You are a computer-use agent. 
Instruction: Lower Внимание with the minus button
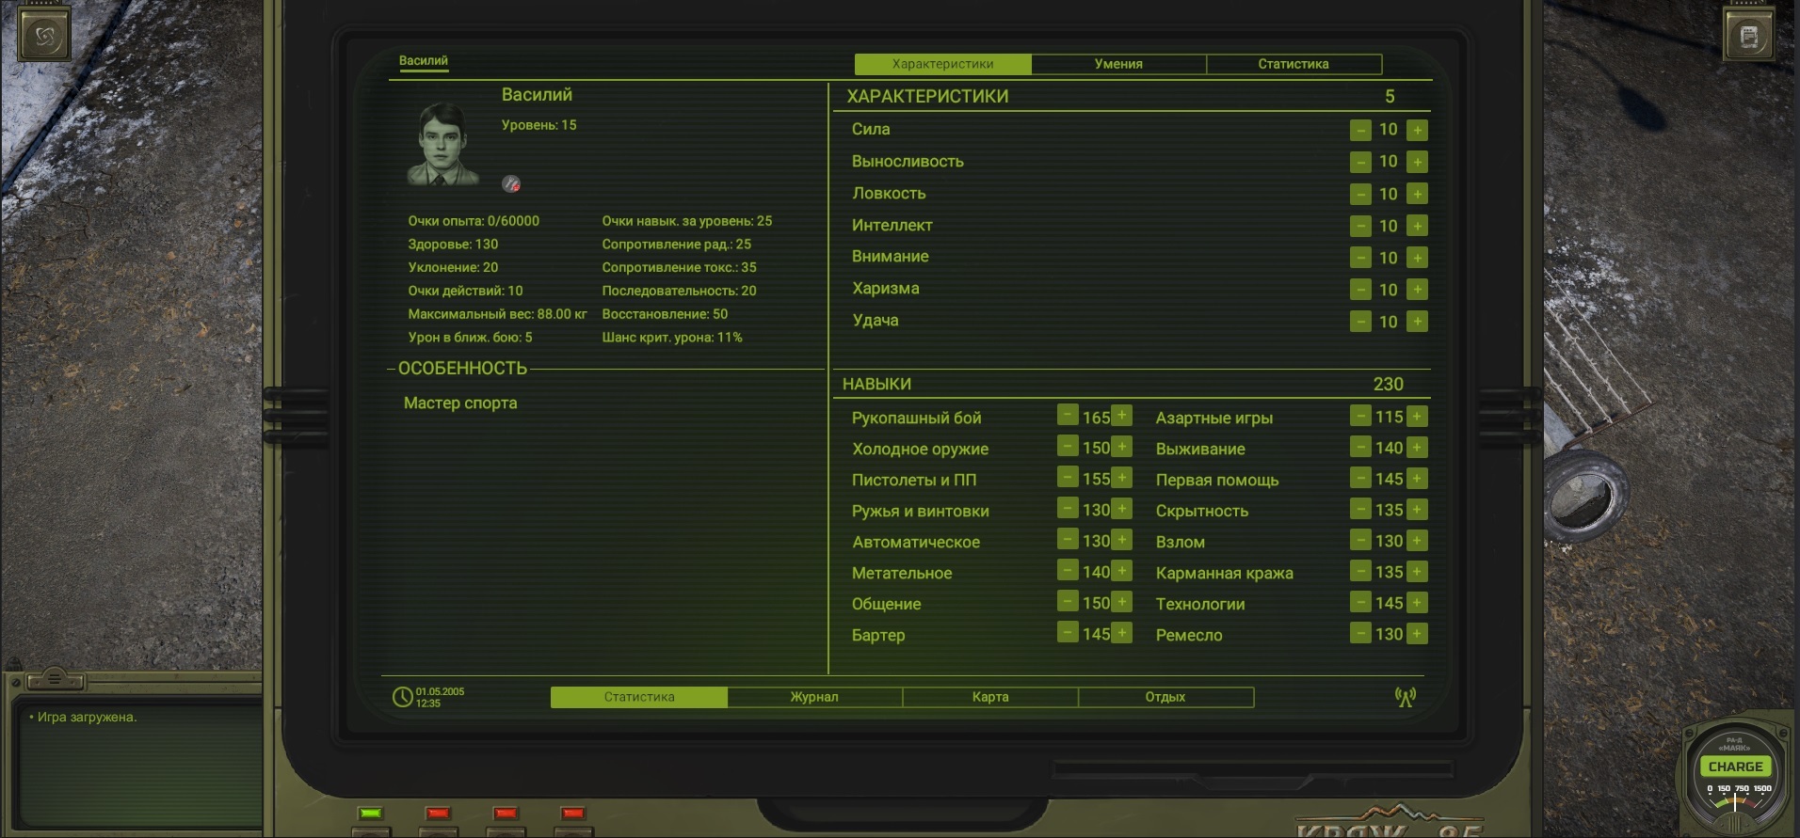[1360, 258]
